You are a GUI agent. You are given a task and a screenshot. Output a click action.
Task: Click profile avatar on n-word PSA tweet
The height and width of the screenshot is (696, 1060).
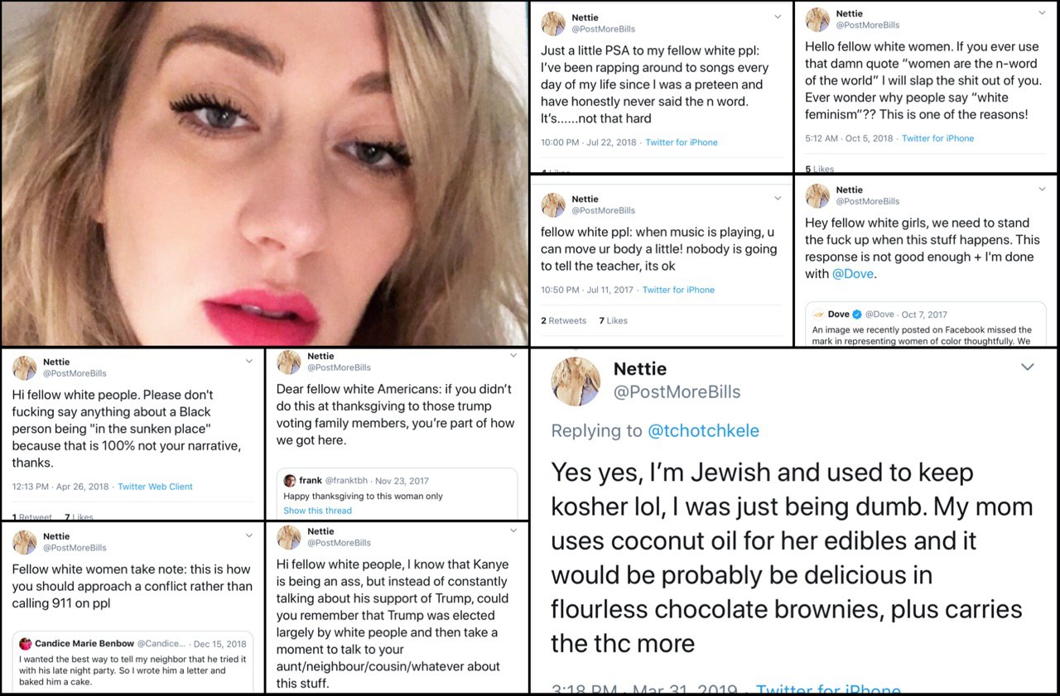point(553,23)
